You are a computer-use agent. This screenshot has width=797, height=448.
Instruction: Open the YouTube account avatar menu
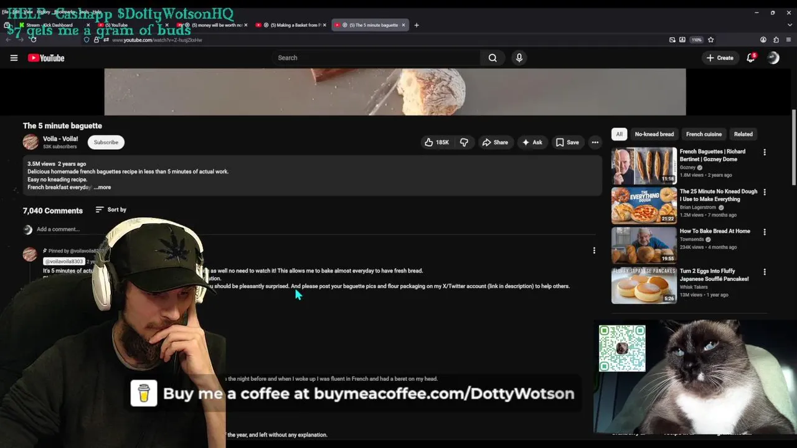pos(773,57)
